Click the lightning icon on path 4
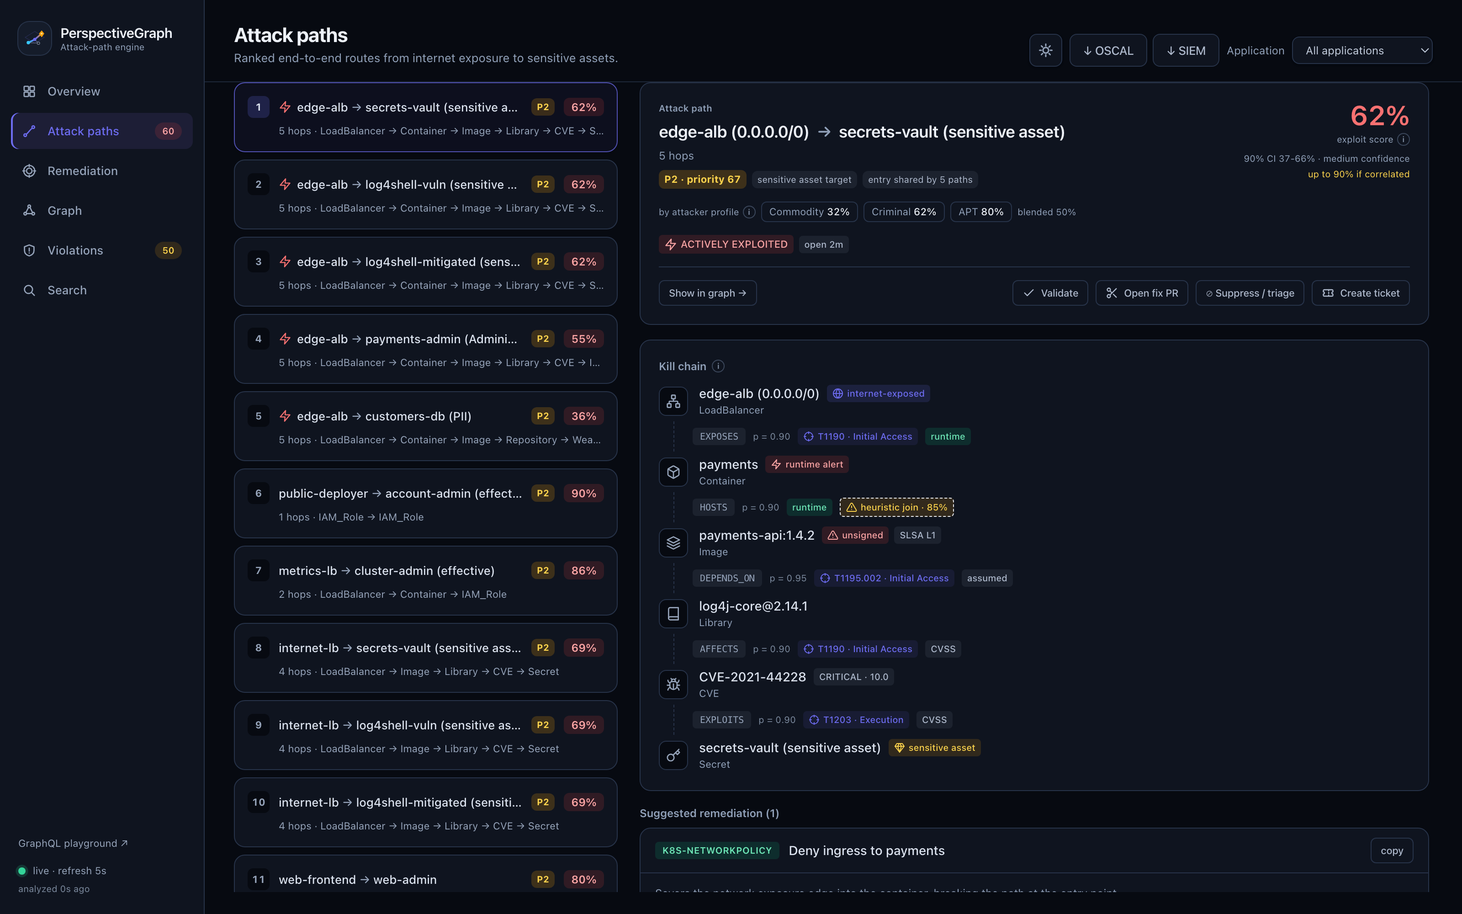The image size is (1462, 914). point(285,339)
